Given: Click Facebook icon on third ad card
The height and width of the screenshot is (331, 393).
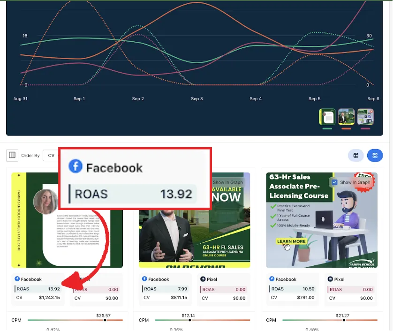Looking at the screenshot, I should pos(272,279).
